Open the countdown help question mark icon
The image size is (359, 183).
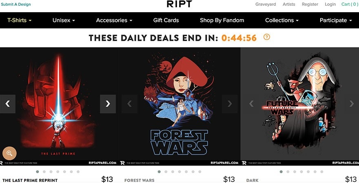tap(266, 37)
